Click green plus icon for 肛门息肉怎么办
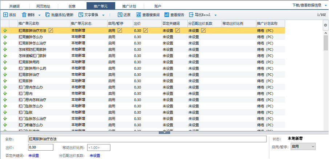 click(5, 87)
